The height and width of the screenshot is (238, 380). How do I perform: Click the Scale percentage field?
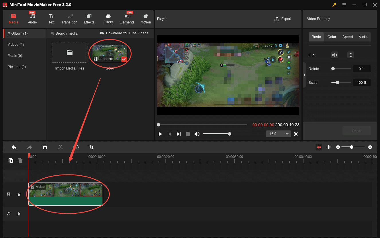(x=362, y=82)
